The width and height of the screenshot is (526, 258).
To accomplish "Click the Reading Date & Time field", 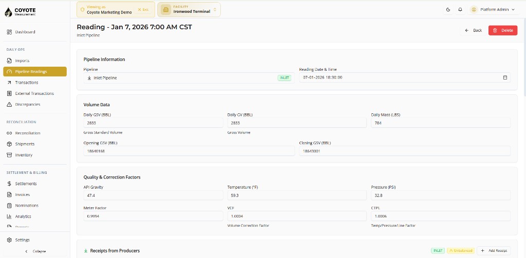I will pyautogui.click(x=405, y=77).
